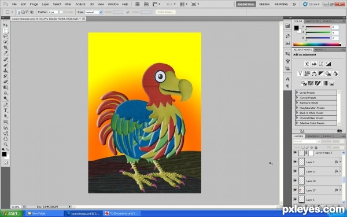Open the Windows Start button

coord(12,214)
